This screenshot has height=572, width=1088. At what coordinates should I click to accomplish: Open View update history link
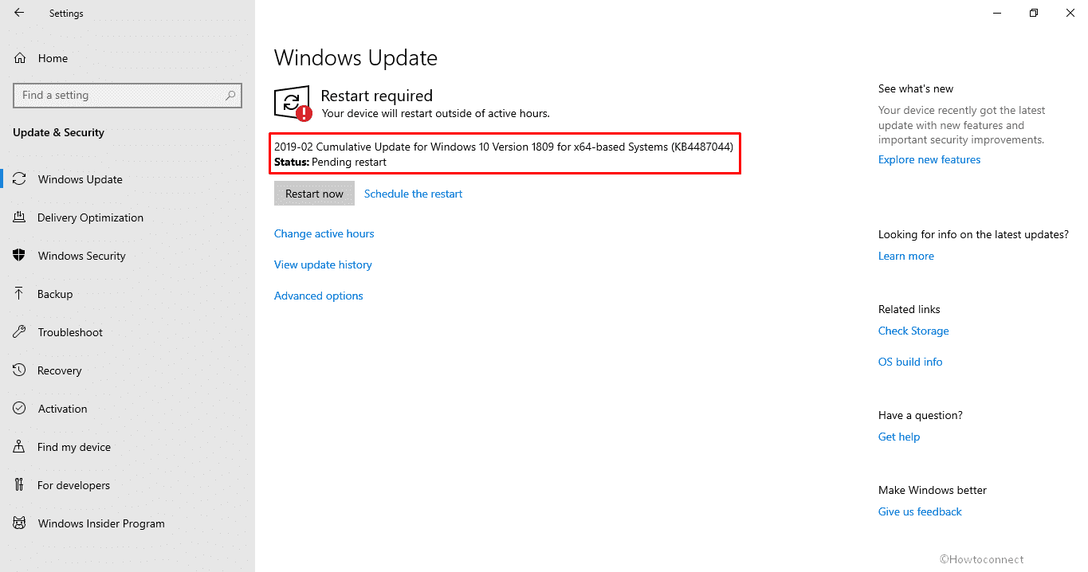point(323,264)
